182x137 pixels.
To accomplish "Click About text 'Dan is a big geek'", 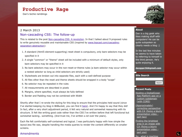I will (x=148, y=39).
